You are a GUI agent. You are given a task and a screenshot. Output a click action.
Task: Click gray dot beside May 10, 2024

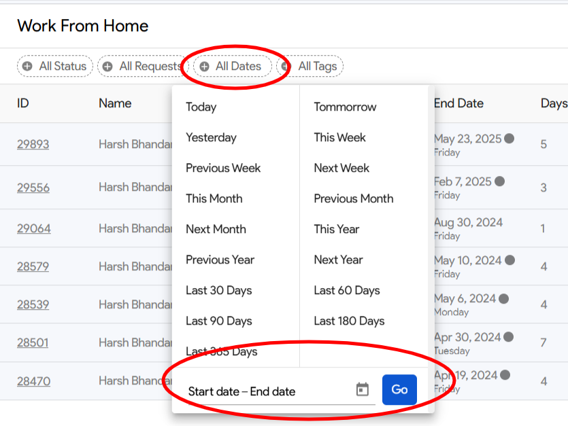tap(509, 260)
